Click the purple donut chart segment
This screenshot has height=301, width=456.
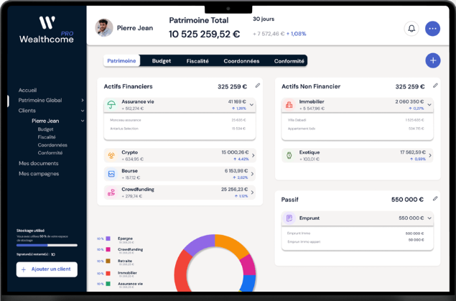tap(201, 243)
